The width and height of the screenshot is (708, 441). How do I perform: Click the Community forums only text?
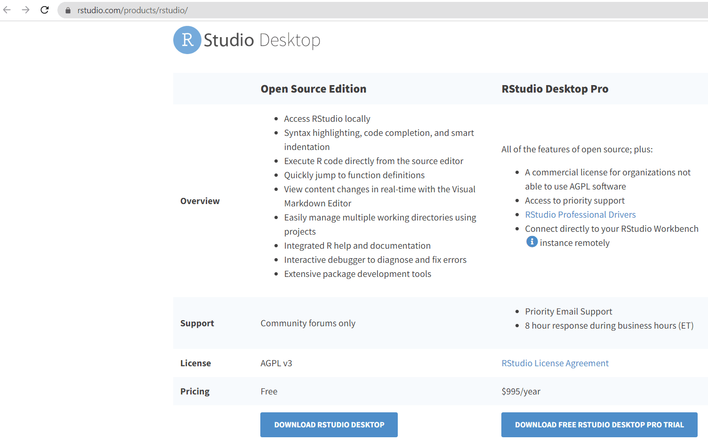pos(308,323)
